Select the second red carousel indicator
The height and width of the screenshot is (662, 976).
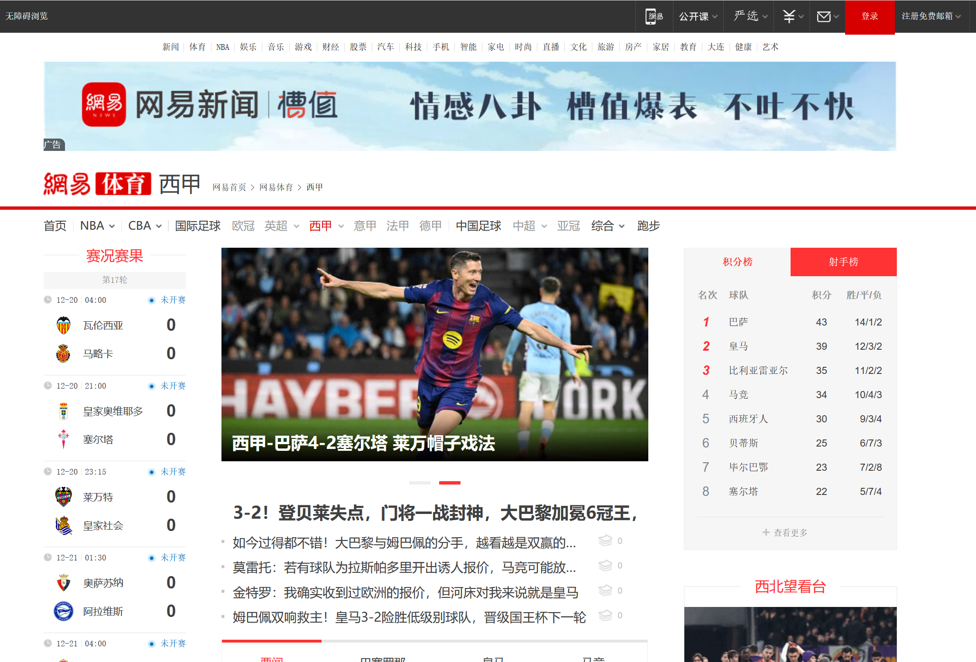(450, 483)
